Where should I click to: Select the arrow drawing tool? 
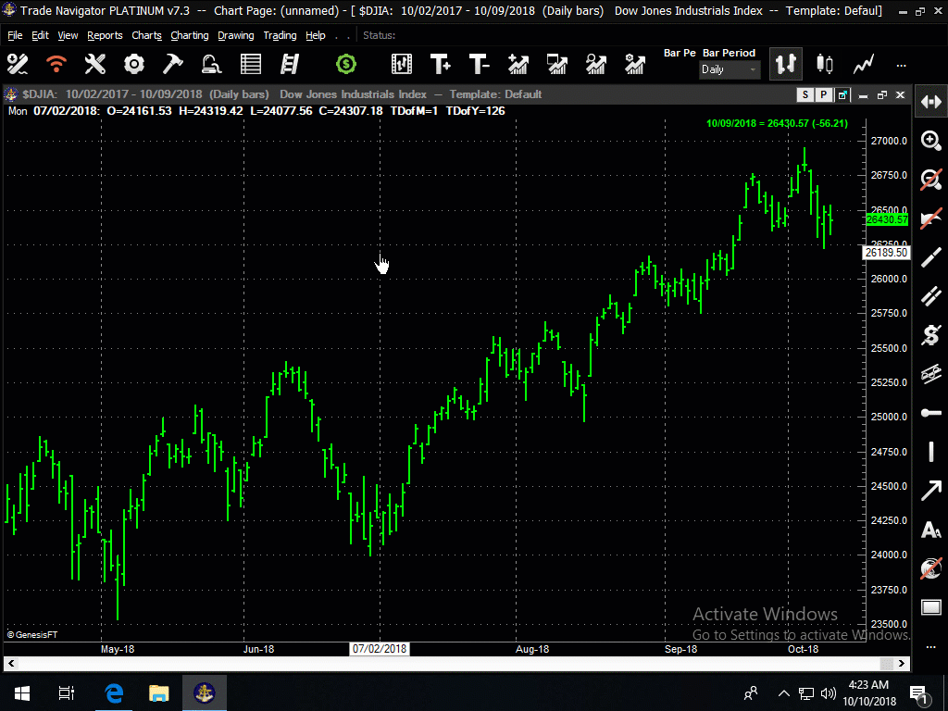(931, 491)
